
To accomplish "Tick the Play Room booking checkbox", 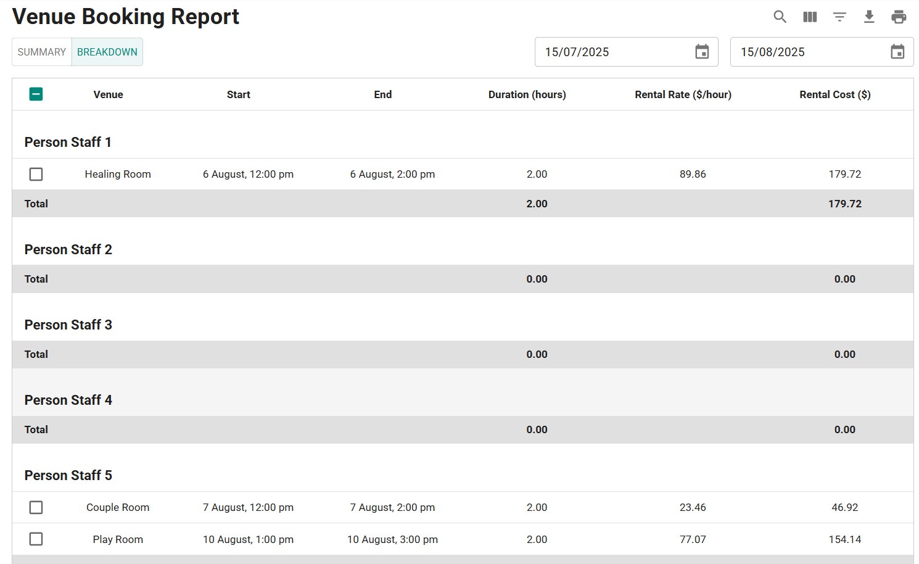I will tap(36, 539).
